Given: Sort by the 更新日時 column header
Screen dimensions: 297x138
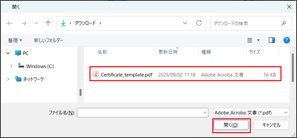Looking at the screenshot, I should [x=168, y=52].
